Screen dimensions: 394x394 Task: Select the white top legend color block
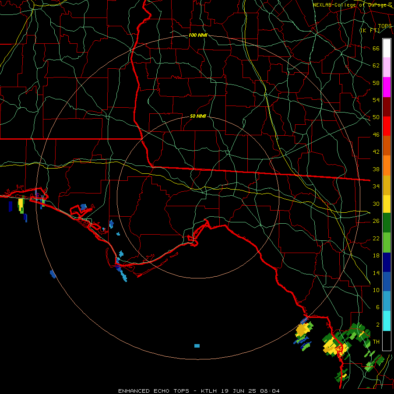tap(387, 48)
